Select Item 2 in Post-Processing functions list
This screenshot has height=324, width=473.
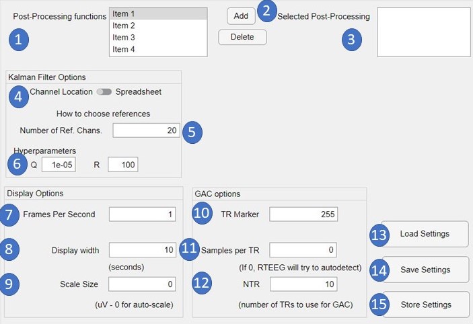point(158,26)
